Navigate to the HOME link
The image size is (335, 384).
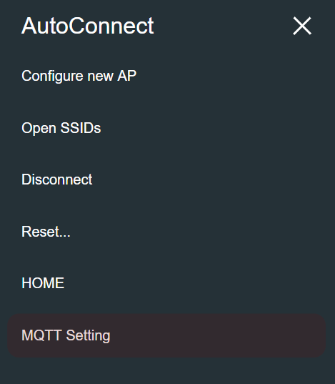[x=43, y=283]
